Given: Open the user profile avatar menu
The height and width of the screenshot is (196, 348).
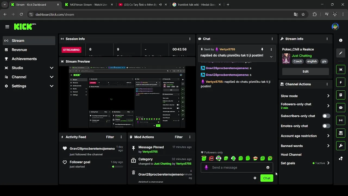Looking at the screenshot, I should coord(335,27).
